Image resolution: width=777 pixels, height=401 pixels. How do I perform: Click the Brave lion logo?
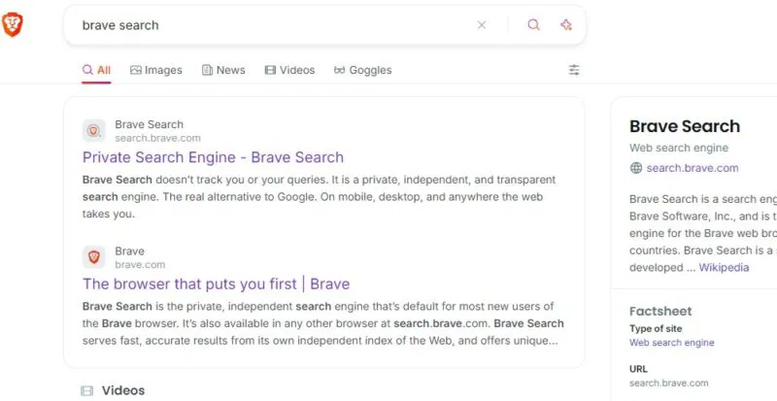pos(12,25)
